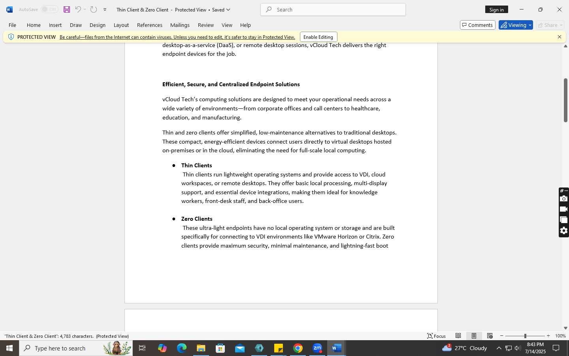Click the 100% zoom level
The height and width of the screenshot is (356, 569).
tap(560, 336)
